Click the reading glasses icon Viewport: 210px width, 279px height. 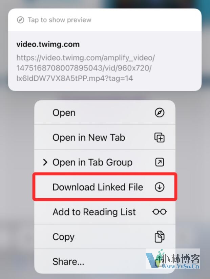click(x=160, y=212)
